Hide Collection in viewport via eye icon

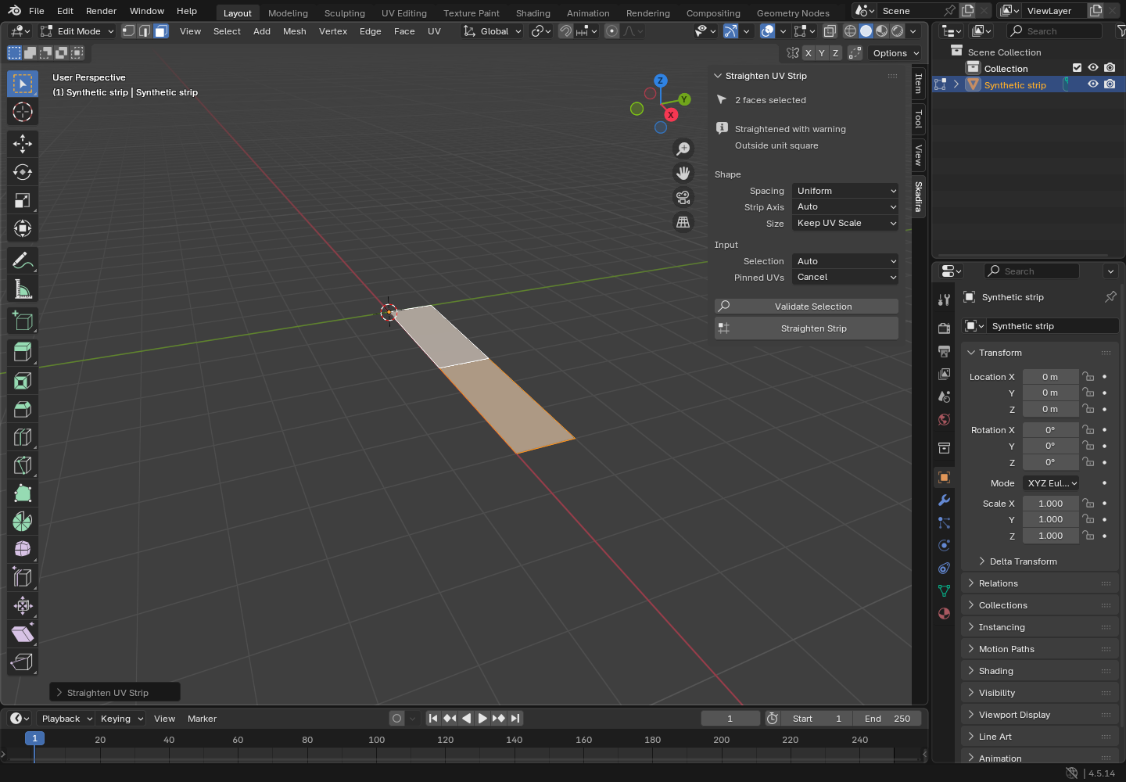point(1093,68)
